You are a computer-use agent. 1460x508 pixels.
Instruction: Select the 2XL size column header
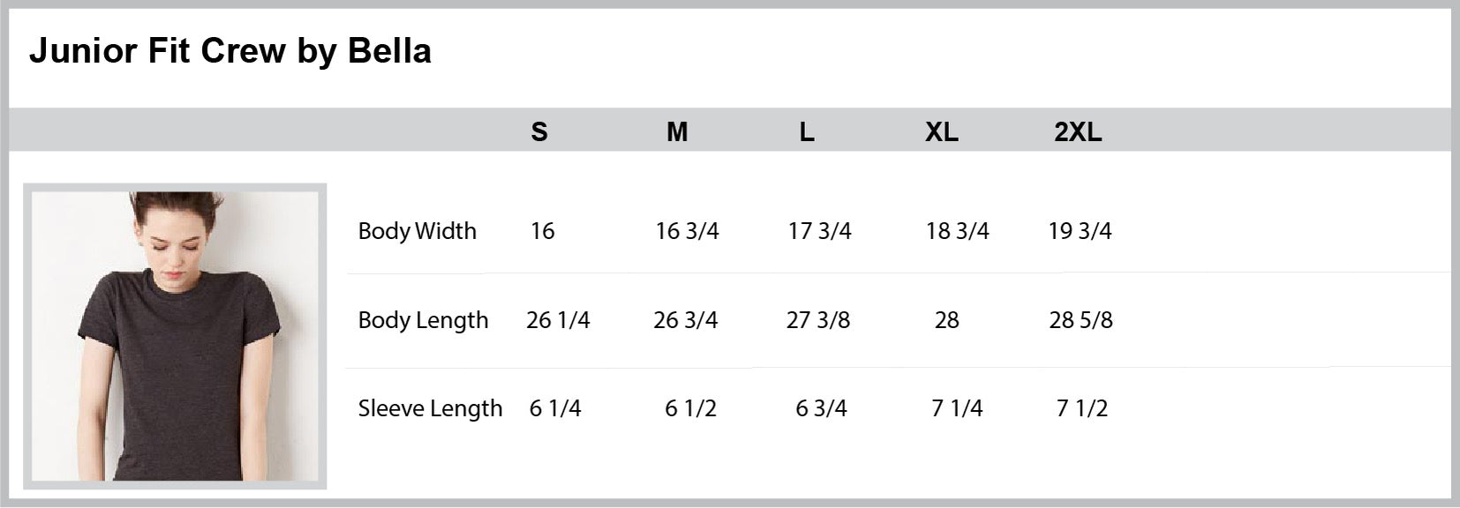tap(1078, 132)
